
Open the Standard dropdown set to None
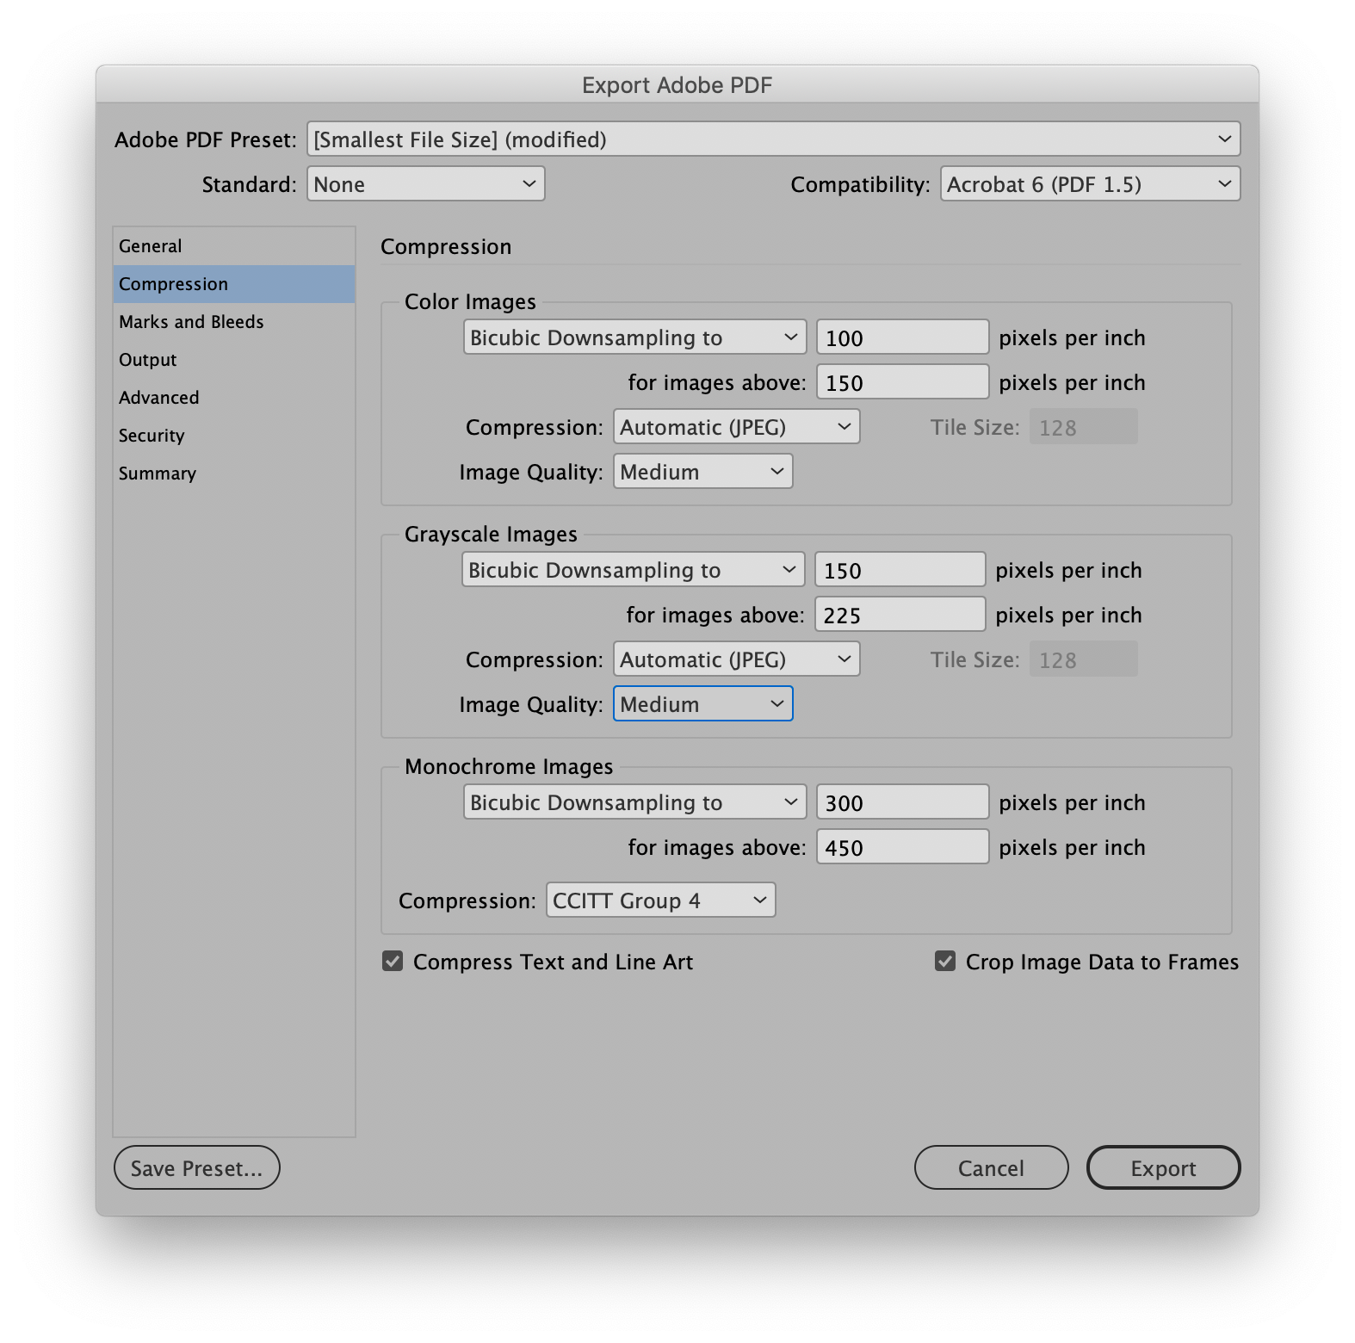point(425,184)
